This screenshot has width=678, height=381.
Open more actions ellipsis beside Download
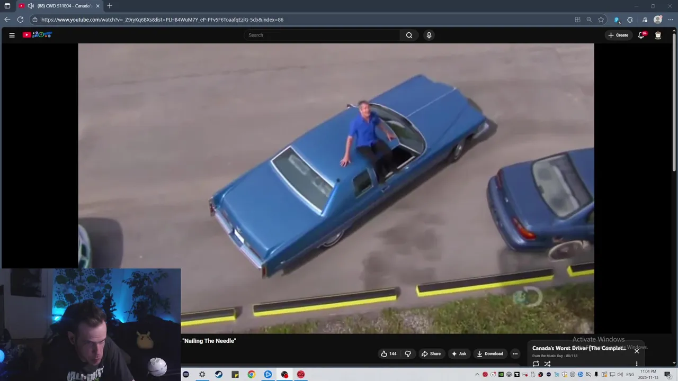coord(515,353)
